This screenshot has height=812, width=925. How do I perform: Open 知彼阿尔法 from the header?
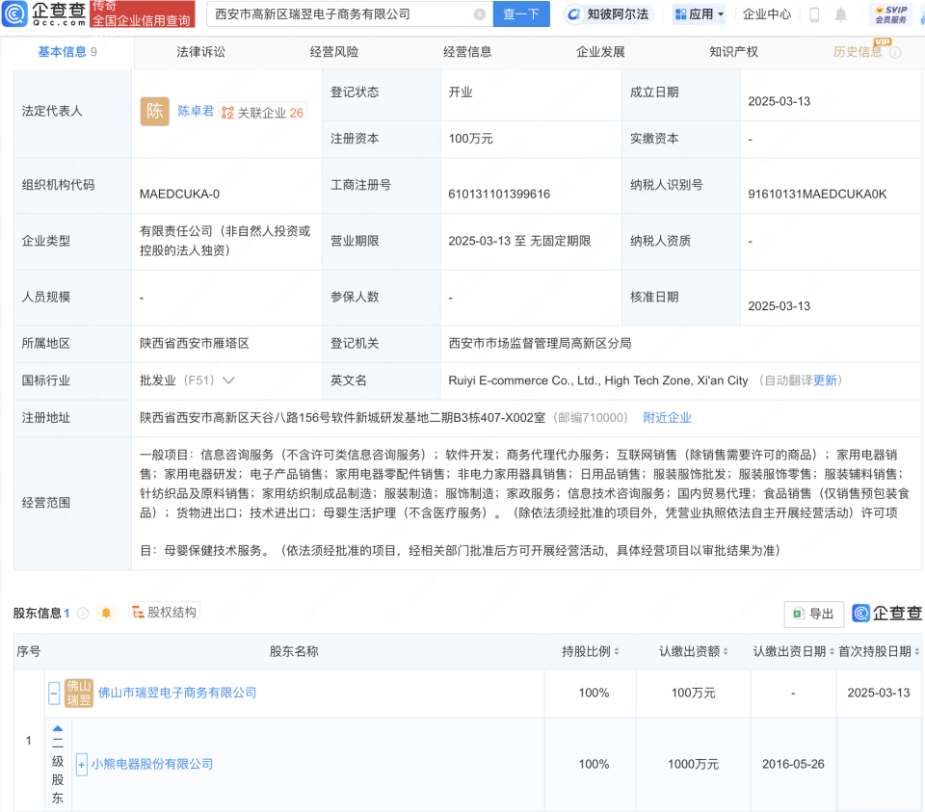coord(608,14)
